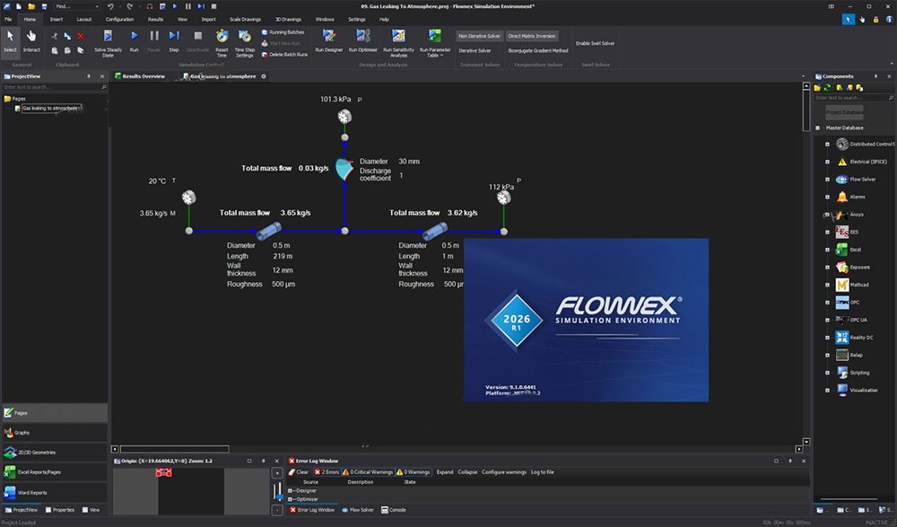Open the Find combo box dropdown

point(97,6)
